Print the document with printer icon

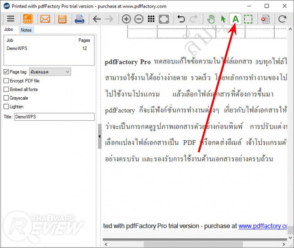pos(80,19)
